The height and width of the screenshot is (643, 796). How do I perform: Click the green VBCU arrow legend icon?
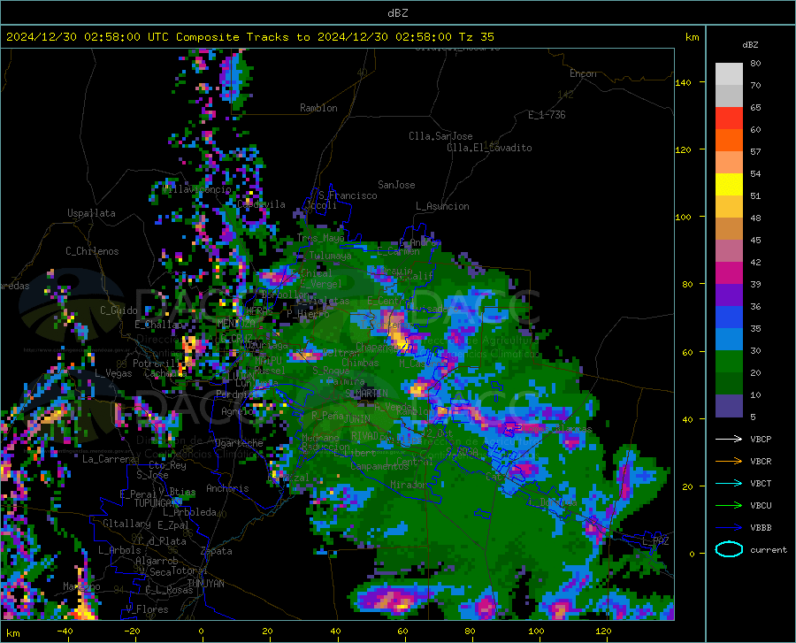(729, 506)
